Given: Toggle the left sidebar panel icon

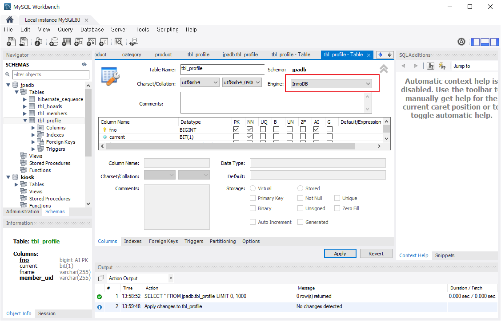Looking at the screenshot, I should click(x=475, y=42).
